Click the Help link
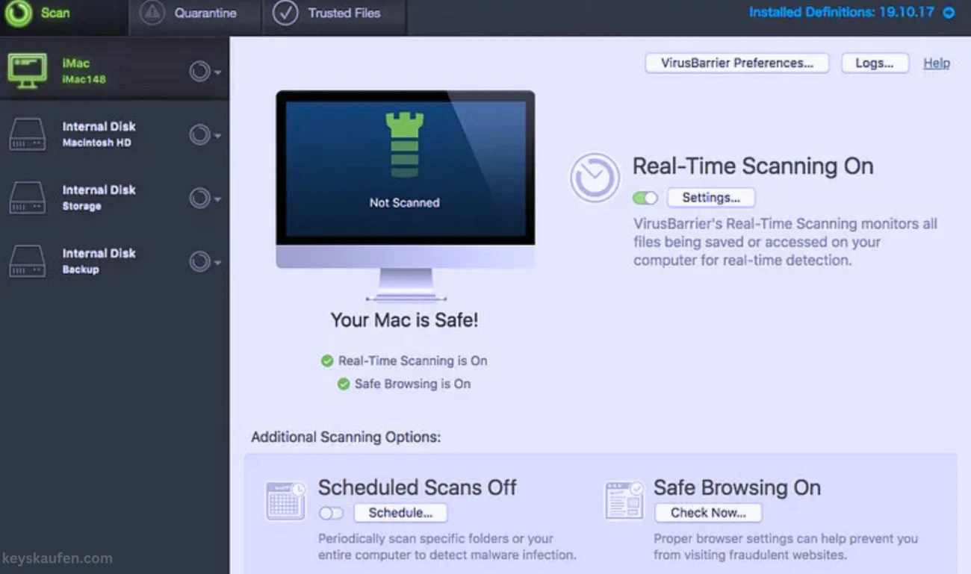Screen dimensions: 971x574 tap(936, 63)
